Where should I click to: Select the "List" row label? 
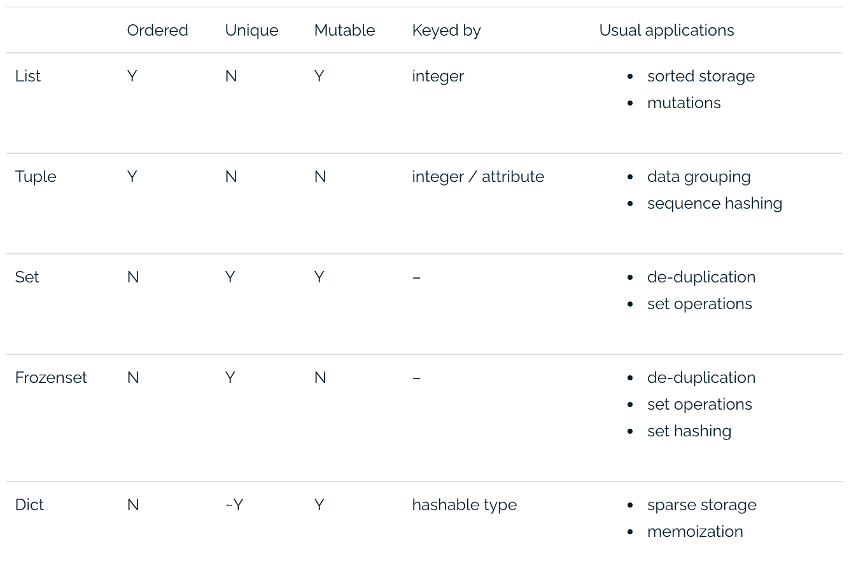pyautogui.click(x=27, y=76)
